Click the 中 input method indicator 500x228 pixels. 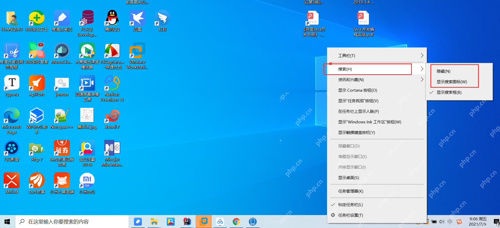(450, 222)
